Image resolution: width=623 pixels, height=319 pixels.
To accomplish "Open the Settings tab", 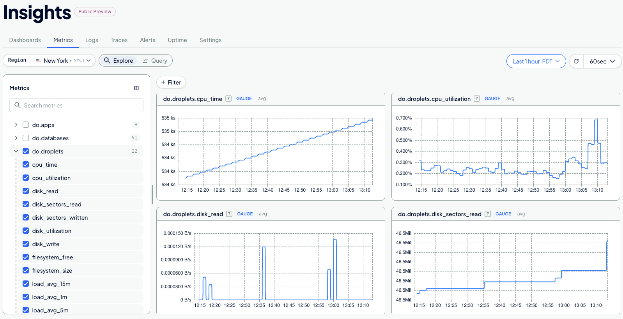I will pyautogui.click(x=211, y=40).
